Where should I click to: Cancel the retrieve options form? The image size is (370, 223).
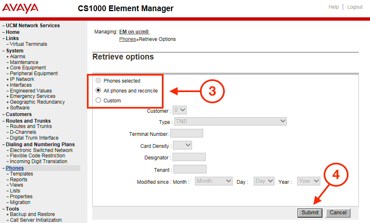pos(338,213)
